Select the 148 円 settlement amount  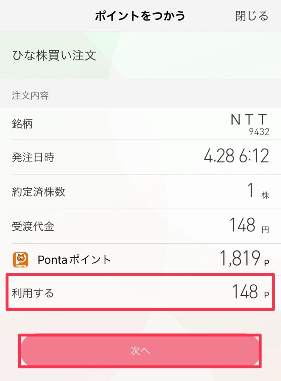250,225
